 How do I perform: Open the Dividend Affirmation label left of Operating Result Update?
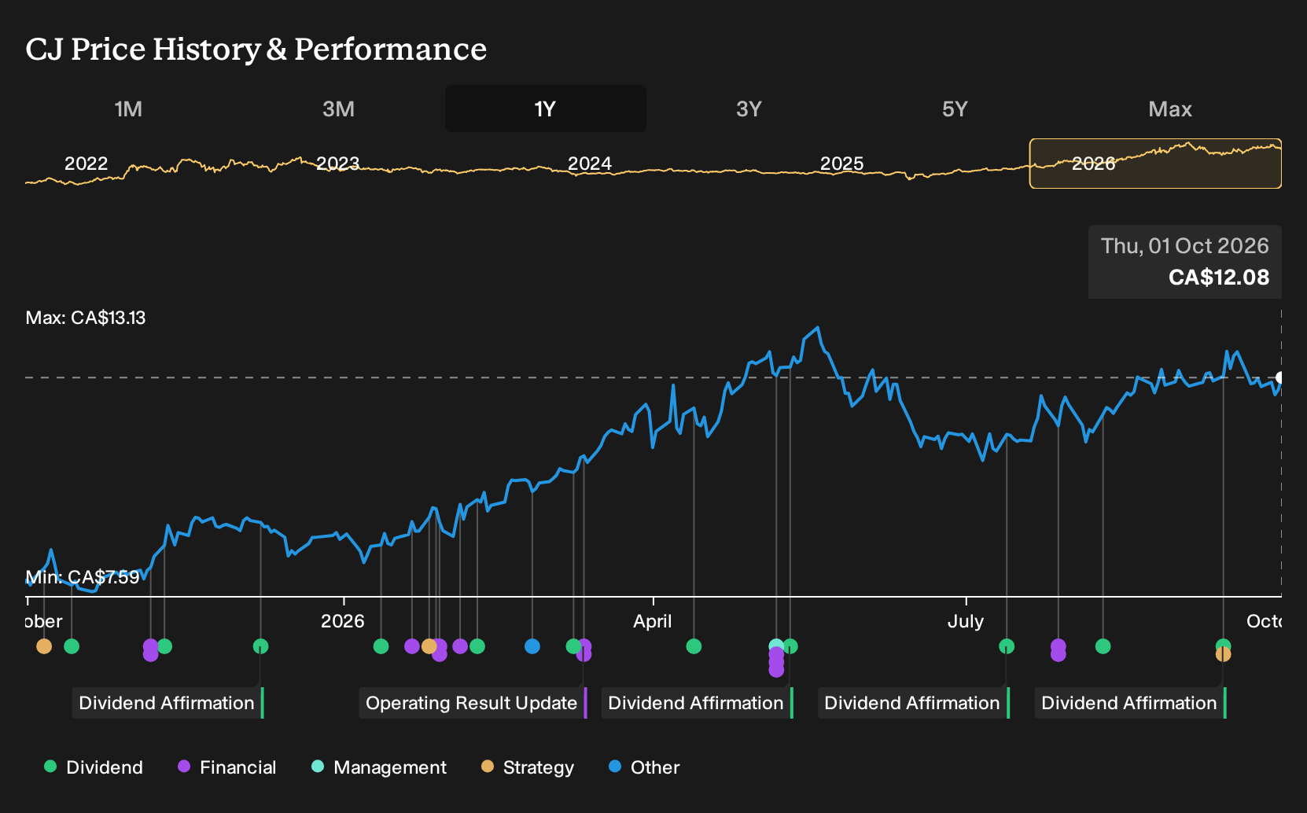coord(168,703)
